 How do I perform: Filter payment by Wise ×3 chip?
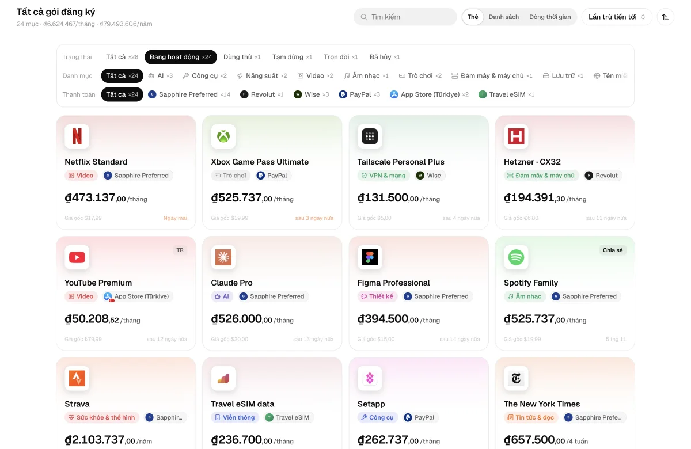pyautogui.click(x=312, y=94)
